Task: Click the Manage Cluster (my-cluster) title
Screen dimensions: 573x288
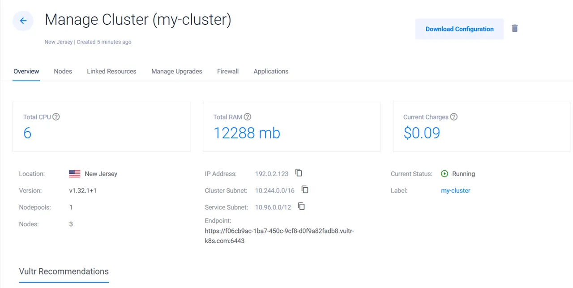Action: (x=138, y=20)
